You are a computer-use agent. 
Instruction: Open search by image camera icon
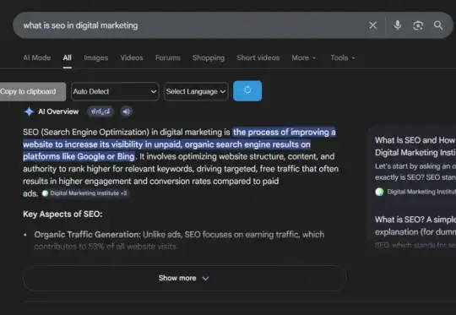(418, 25)
